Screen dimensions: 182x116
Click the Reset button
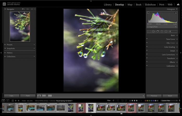(x=170, y=96)
